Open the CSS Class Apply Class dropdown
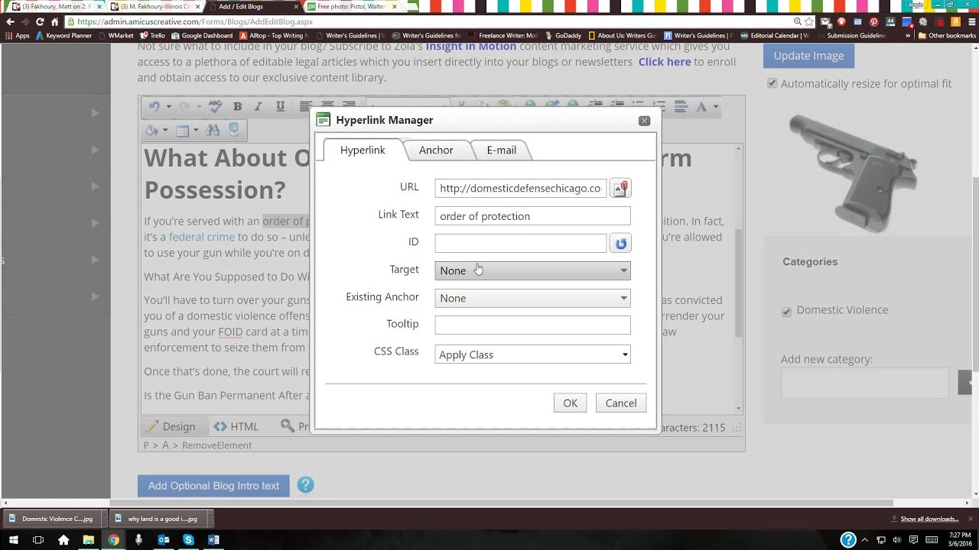The width and height of the screenshot is (979, 550). [x=532, y=354]
